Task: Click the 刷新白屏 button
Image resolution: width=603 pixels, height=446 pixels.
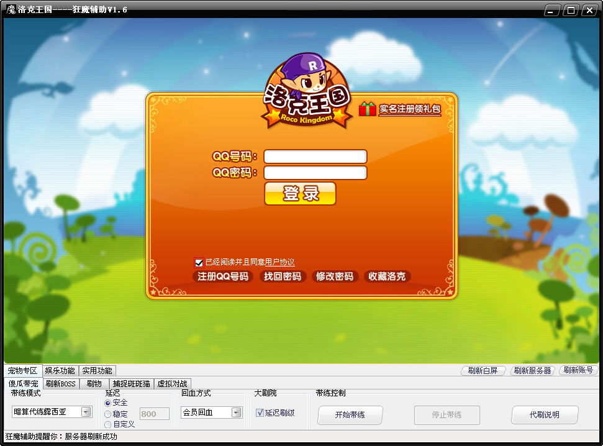Action: click(x=483, y=371)
